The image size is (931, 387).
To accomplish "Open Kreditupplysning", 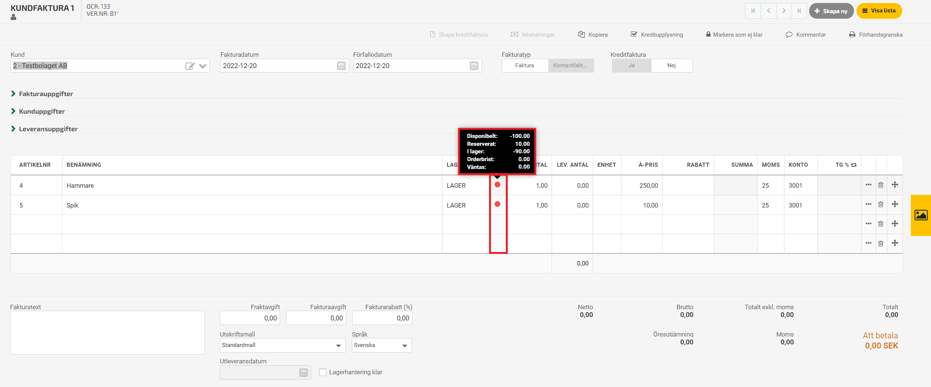I will click(x=657, y=34).
